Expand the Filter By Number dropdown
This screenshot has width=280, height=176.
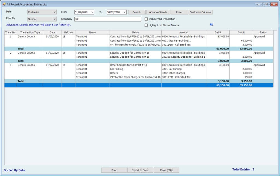pyautogui.click(x=42, y=19)
